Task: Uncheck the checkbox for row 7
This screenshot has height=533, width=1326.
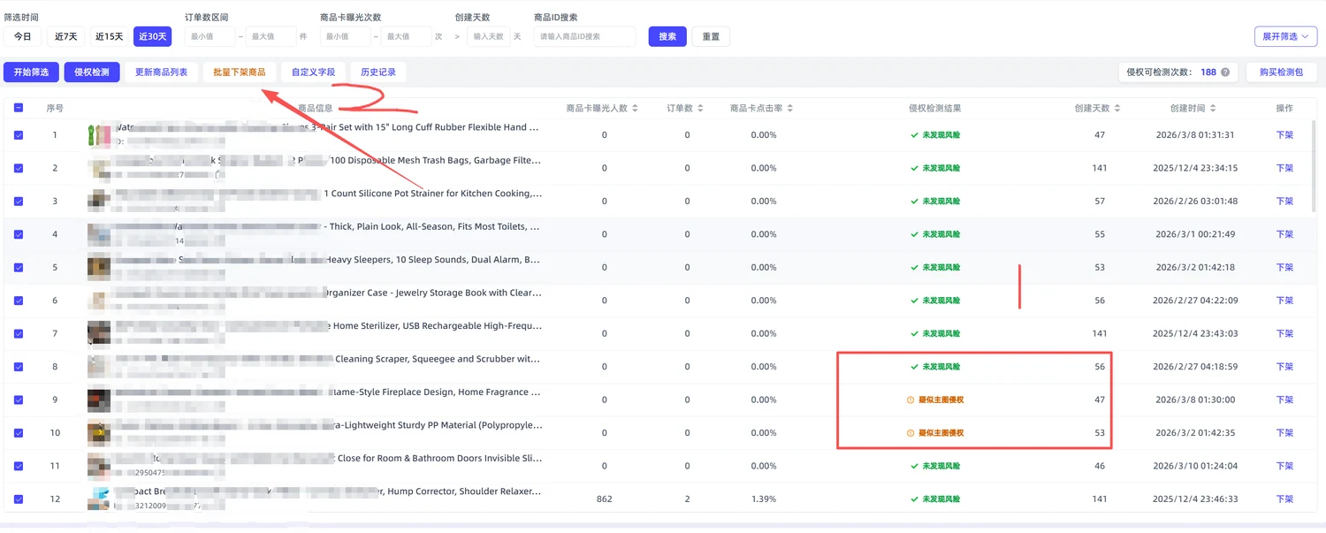Action: coord(19,334)
